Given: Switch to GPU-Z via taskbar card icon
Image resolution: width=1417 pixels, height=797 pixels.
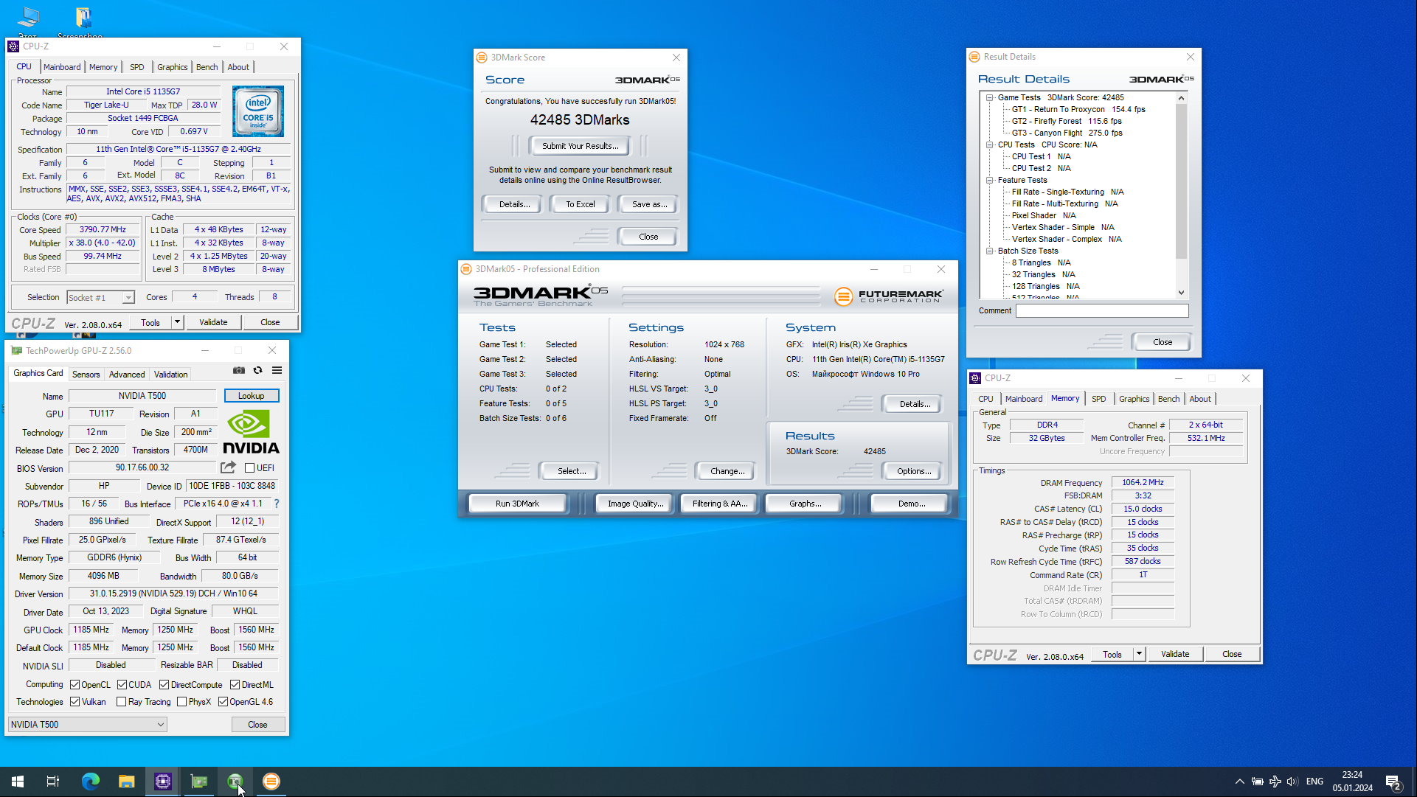Looking at the screenshot, I should pos(199,782).
